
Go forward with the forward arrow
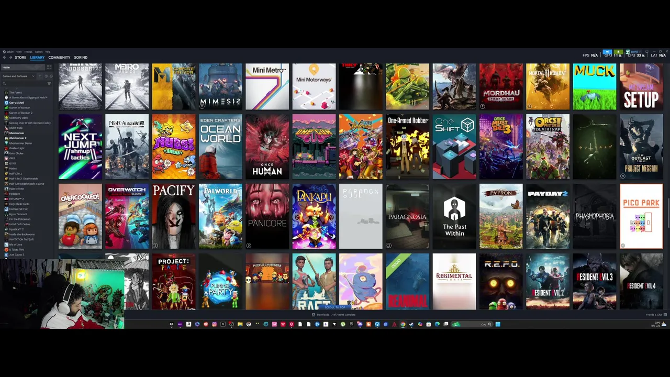pos(10,58)
